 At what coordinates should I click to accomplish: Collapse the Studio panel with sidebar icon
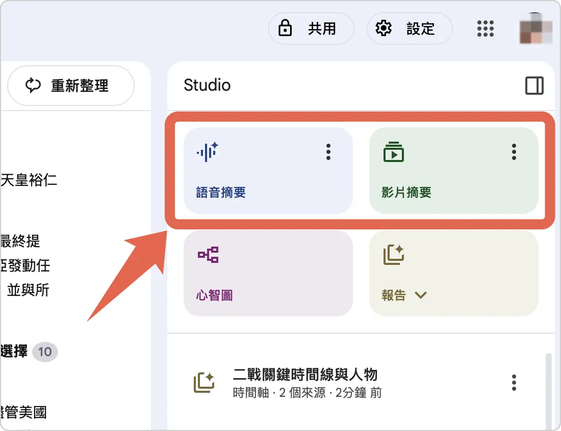(x=534, y=86)
